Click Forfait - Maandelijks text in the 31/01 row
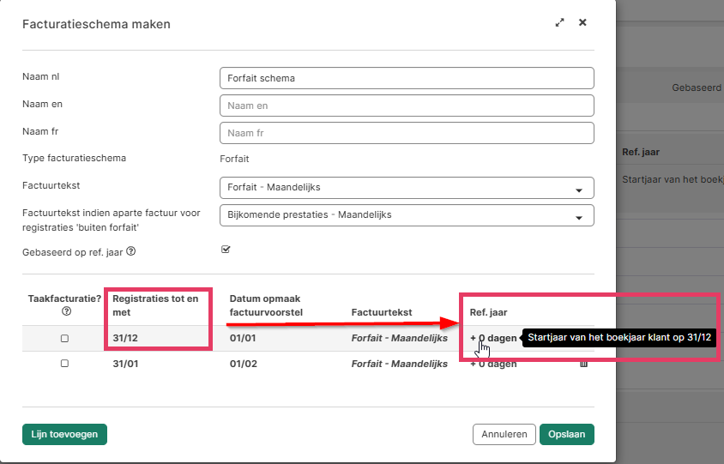 [400, 364]
